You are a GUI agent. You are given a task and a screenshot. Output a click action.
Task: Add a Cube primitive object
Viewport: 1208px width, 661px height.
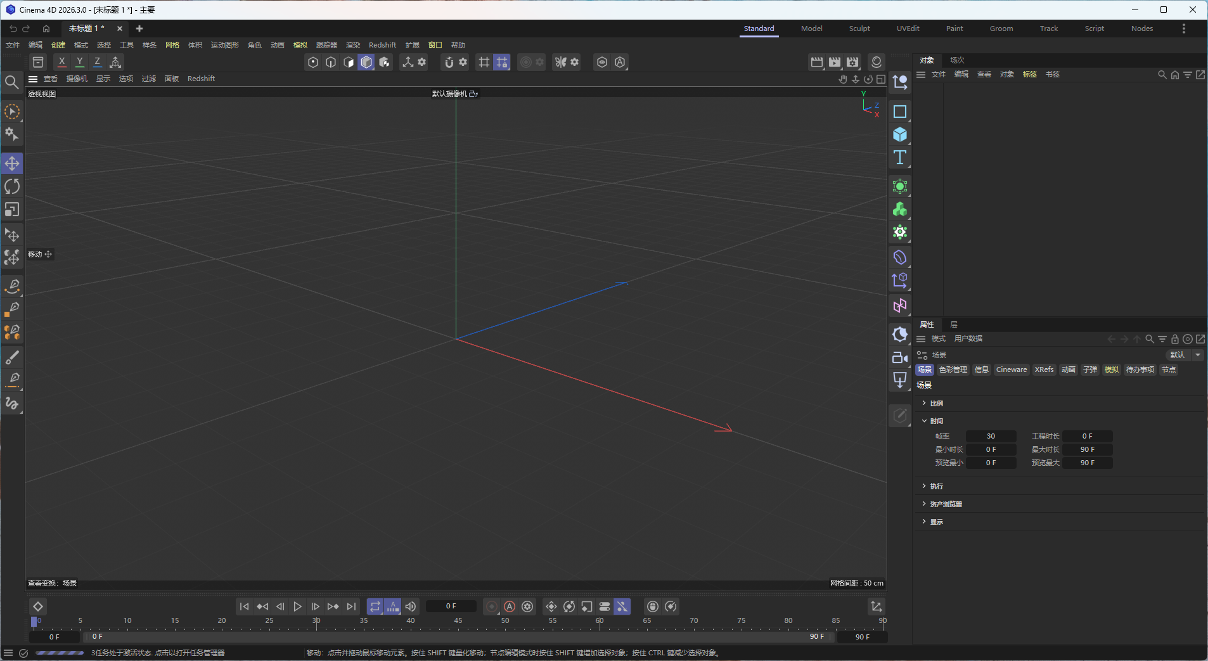point(900,135)
